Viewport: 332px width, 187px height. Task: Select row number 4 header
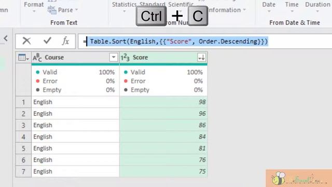(23, 137)
